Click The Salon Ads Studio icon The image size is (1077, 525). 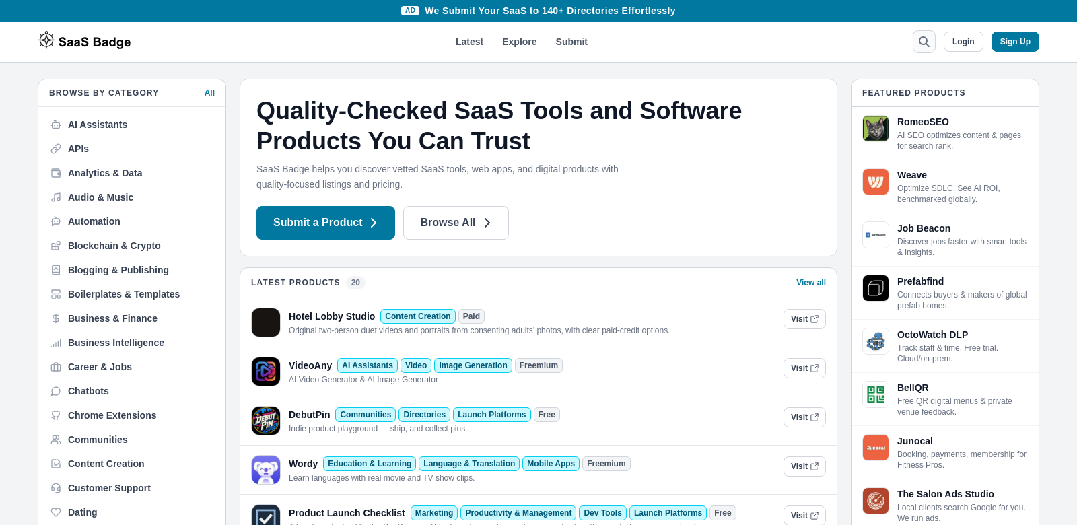coord(876,501)
